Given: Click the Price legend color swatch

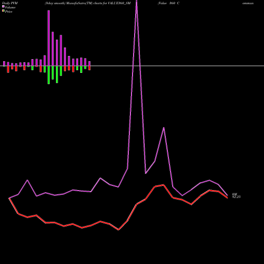Looking at the screenshot, I should pyautogui.click(x=3, y=11).
